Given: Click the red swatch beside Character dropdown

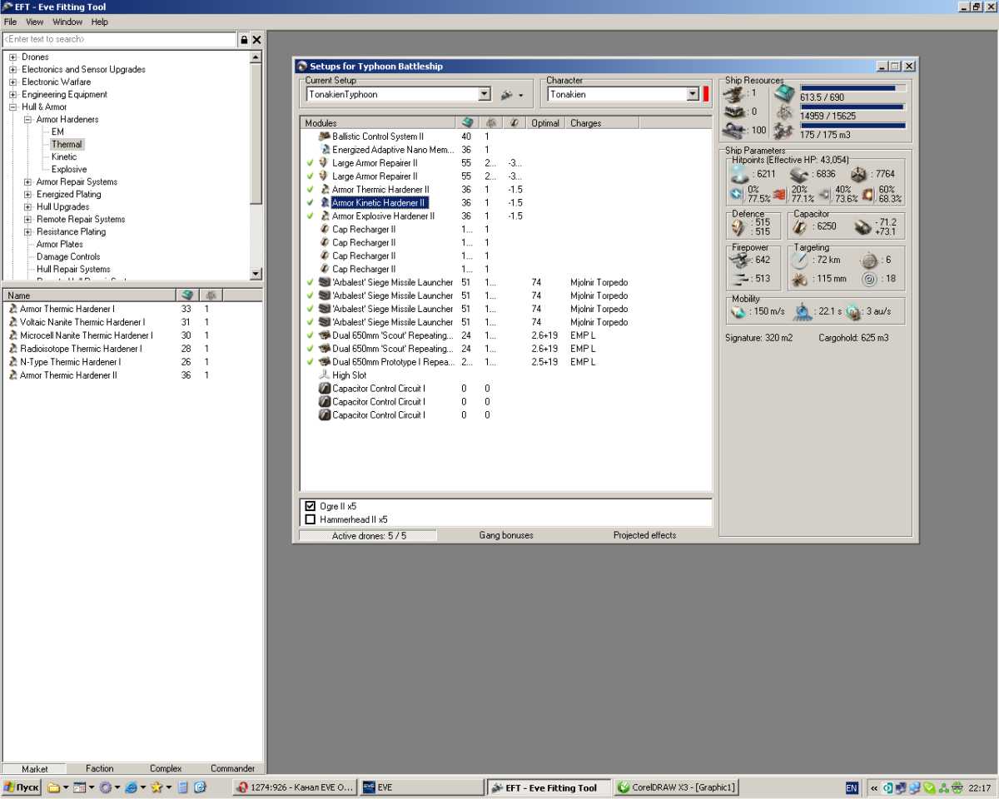Looking at the screenshot, I should [706, 94].
